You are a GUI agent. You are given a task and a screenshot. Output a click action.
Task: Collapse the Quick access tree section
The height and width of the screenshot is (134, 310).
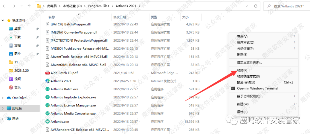point(3,20)
